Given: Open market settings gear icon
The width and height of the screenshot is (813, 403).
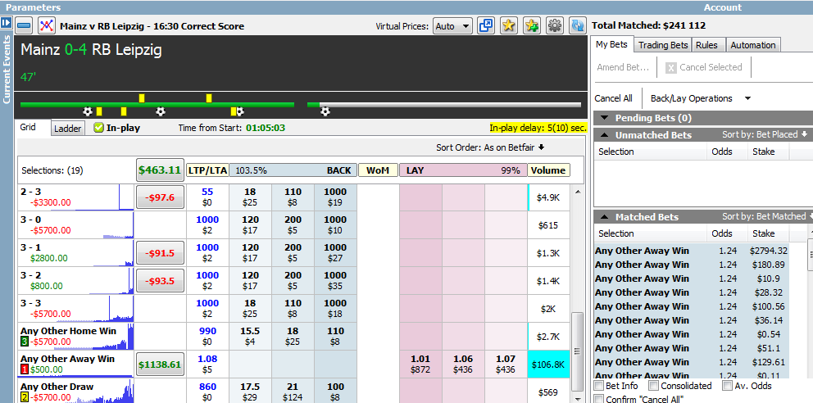Looking at the screenshot, I should [x=555, y=25].
